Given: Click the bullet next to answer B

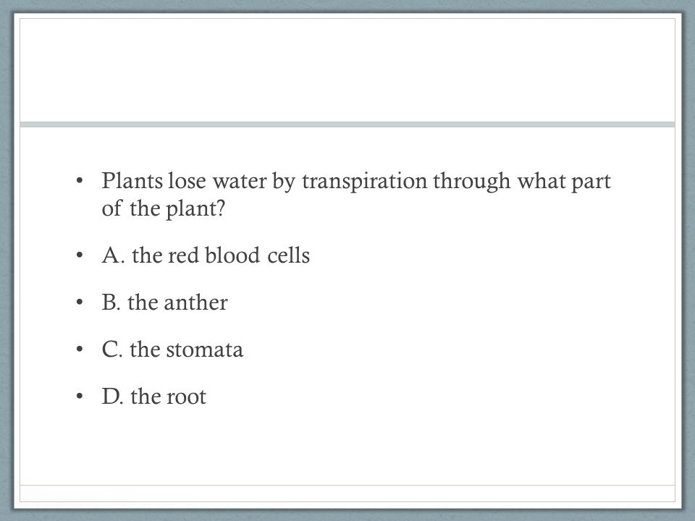Looking at the screenshot, I should 80,302.
